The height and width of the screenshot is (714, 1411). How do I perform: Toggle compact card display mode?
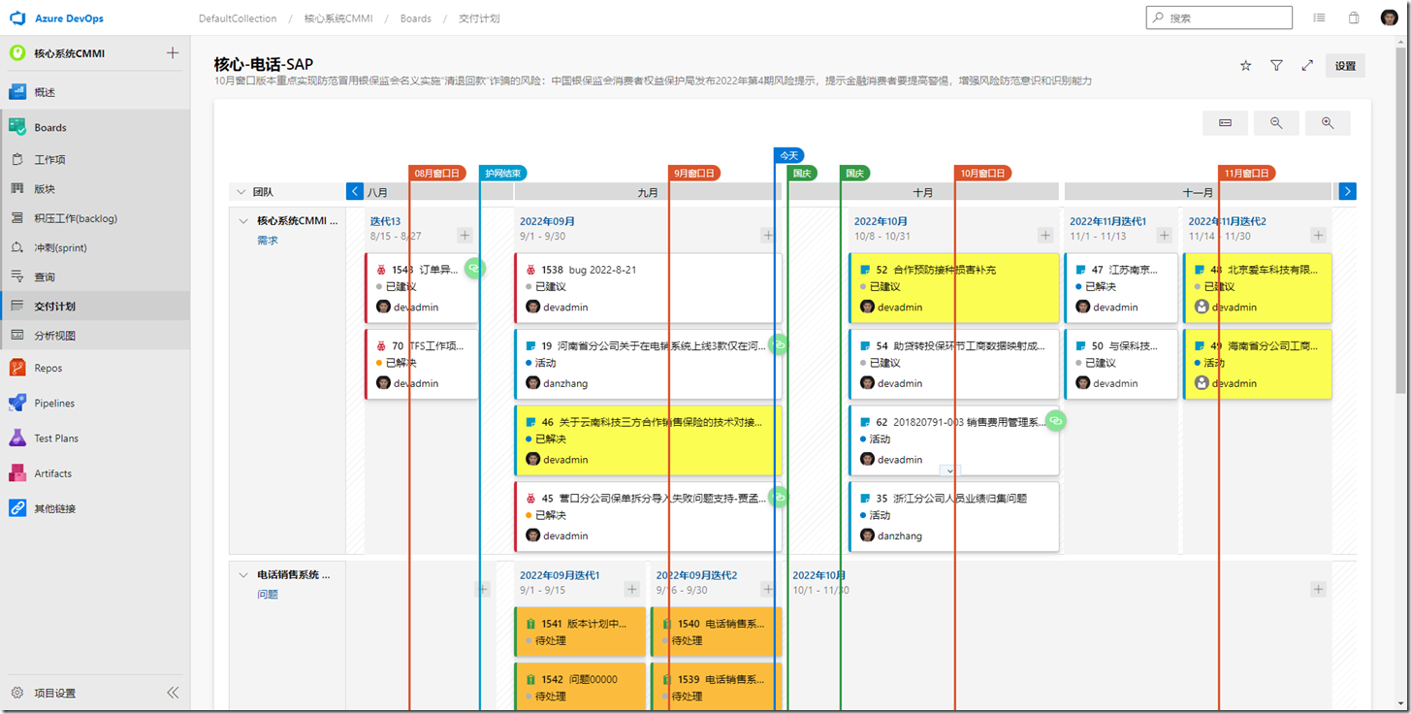(1225, 122)
